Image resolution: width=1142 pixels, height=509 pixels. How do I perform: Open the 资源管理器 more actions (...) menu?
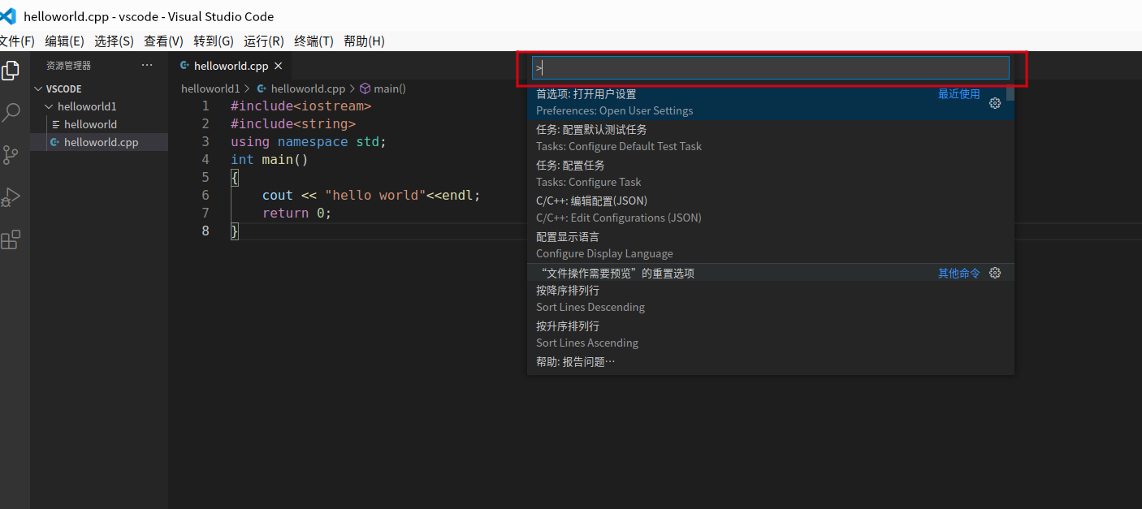click(147, 65)
